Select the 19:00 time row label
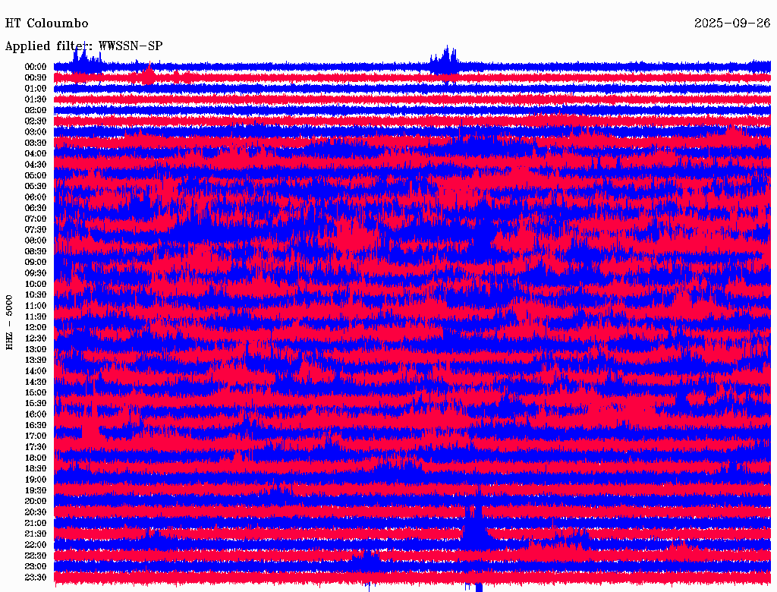Image resolution: width=777 pixels, height=592 pixels. point(36,480)
